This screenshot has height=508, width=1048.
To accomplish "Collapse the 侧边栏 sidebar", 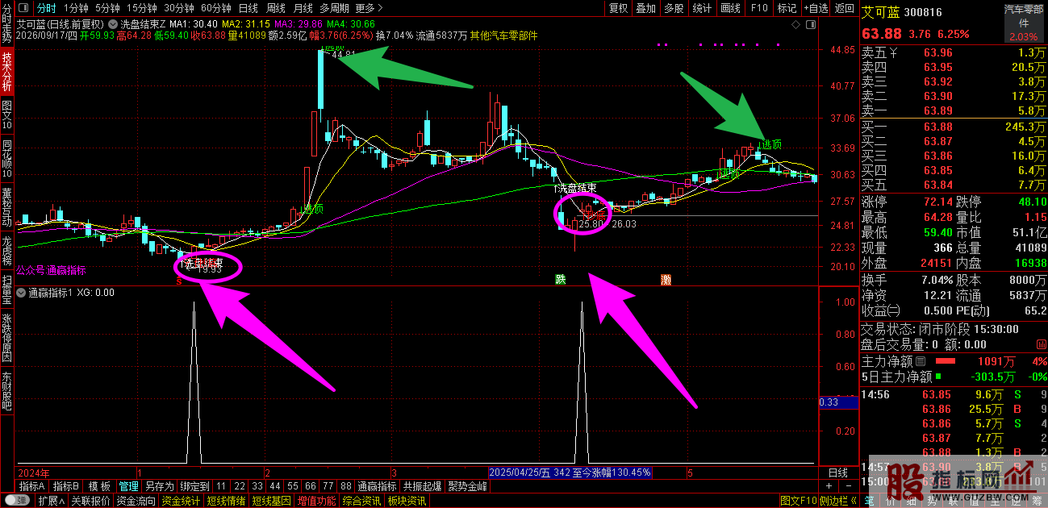I will click(836, 501).
